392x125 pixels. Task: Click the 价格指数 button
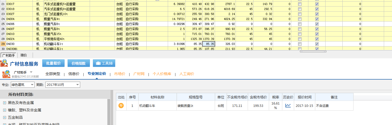(79, 63)
